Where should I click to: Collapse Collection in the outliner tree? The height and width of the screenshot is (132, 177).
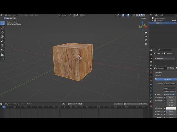153,21
